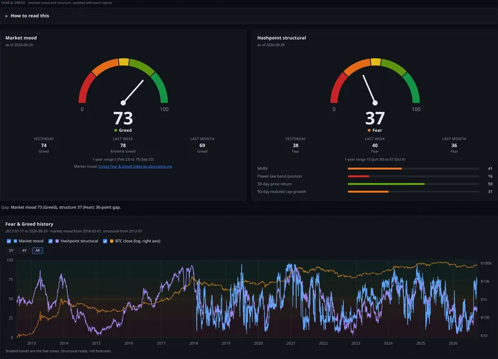Image resolution: width=498 pixels, height=359 pixels.
Task: Click the Power-law band position bar
Action: 413,176
